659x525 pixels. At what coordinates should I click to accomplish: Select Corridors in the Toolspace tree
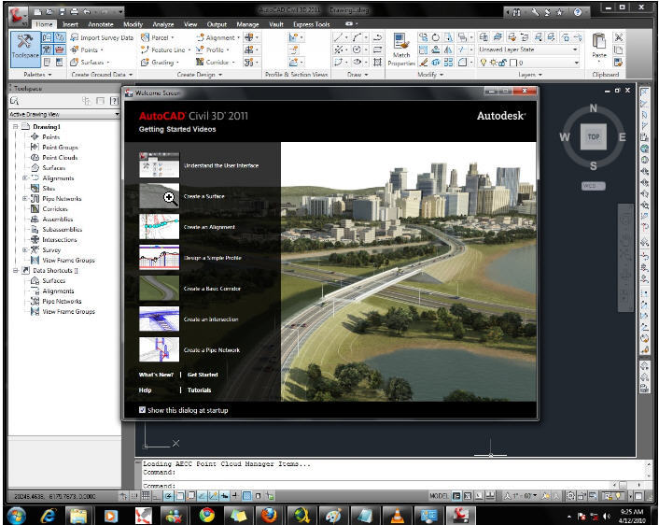click(55, 208)
